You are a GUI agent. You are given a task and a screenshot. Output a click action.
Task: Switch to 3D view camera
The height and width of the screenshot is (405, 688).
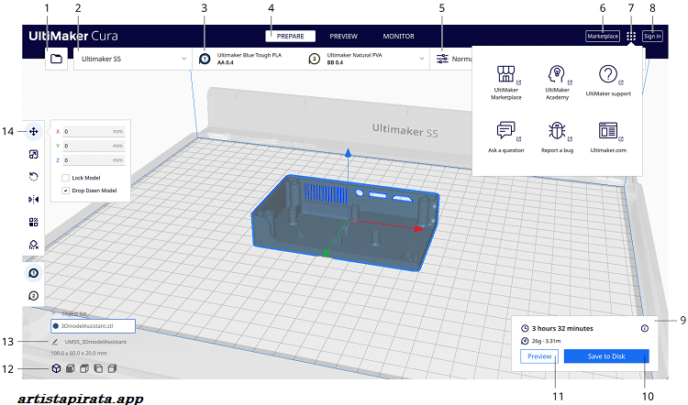56,368
